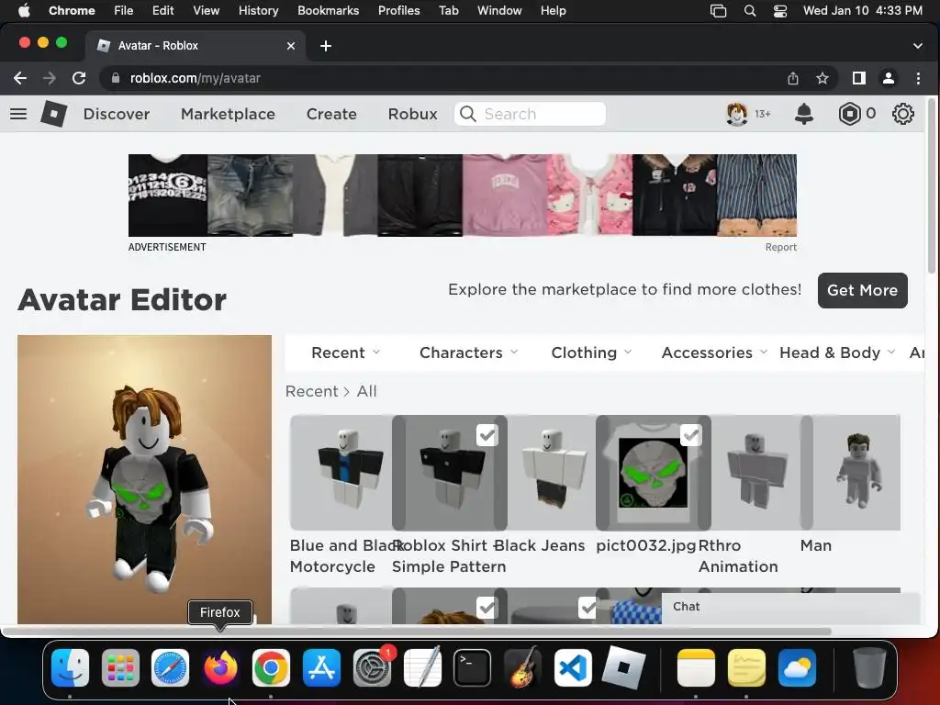Share this page from address bar

(793, 78)
